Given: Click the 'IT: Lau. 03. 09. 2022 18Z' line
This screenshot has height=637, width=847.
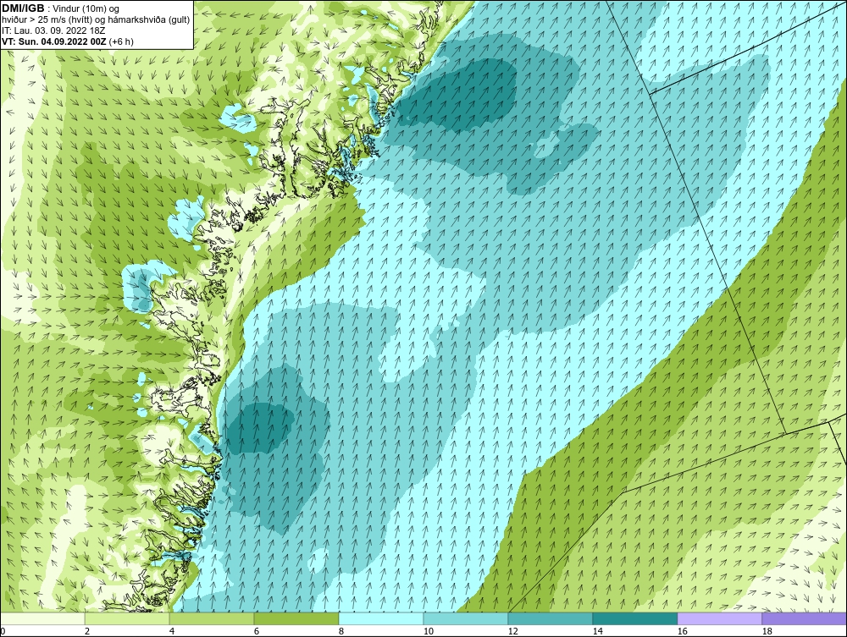Looking at the screenshot, I should click(53, 30).
